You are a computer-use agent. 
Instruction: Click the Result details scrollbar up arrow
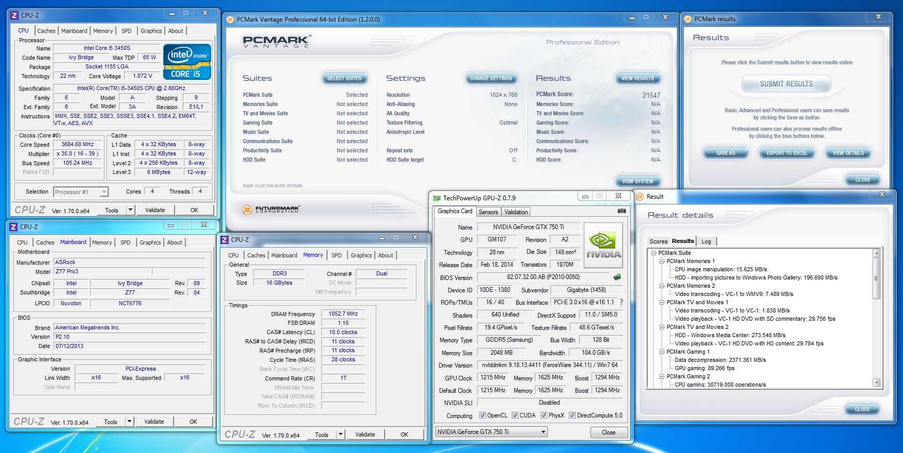pos(877,253)
